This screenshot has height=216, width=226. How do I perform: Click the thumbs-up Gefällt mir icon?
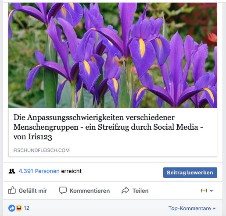pyautogui.click(x=12, y=190)
